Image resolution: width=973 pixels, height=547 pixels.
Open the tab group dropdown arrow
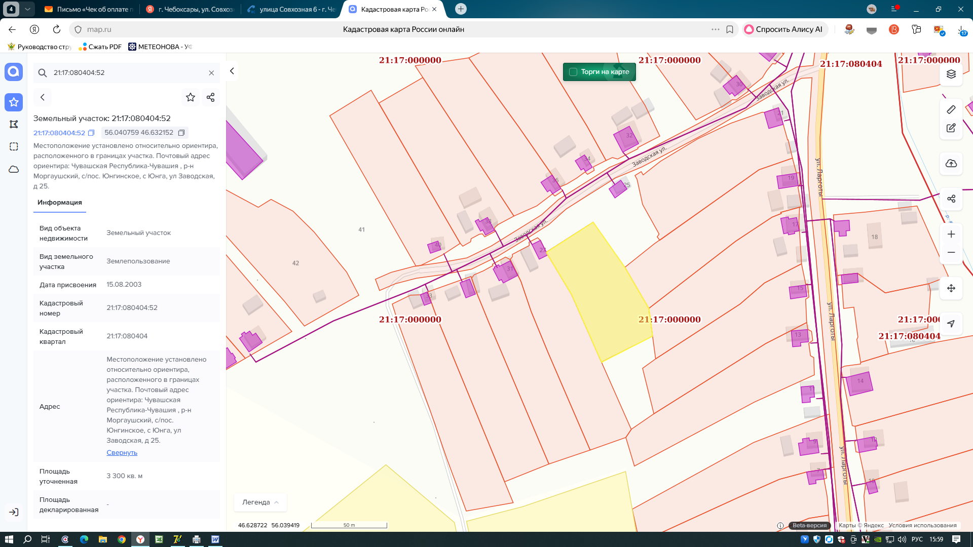[27, 9]
